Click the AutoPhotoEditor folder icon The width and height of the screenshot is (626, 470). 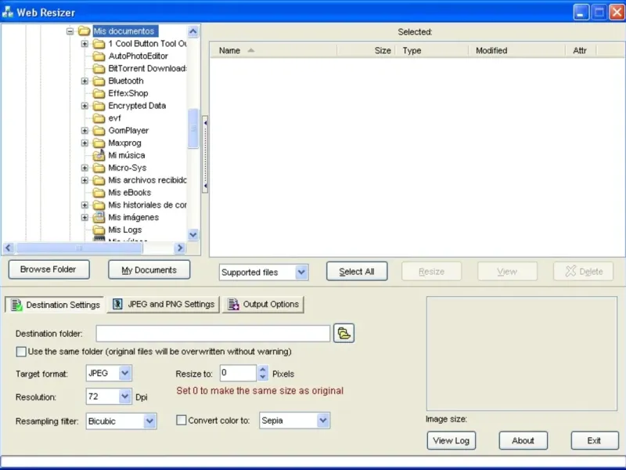point(99,56)
